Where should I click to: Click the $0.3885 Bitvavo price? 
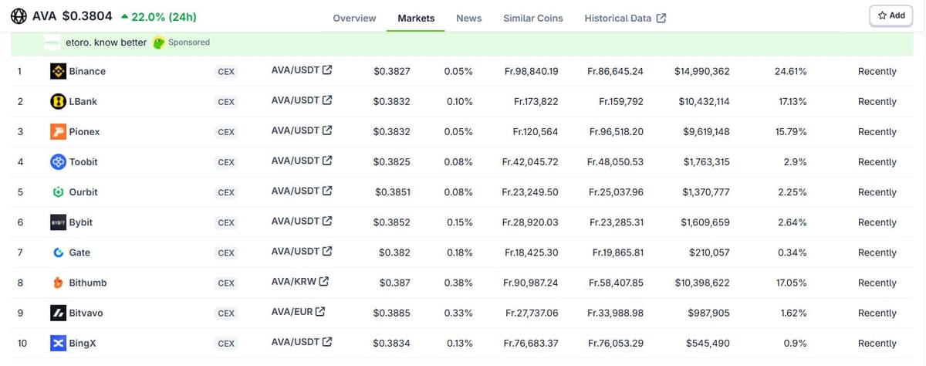[392, 313]
